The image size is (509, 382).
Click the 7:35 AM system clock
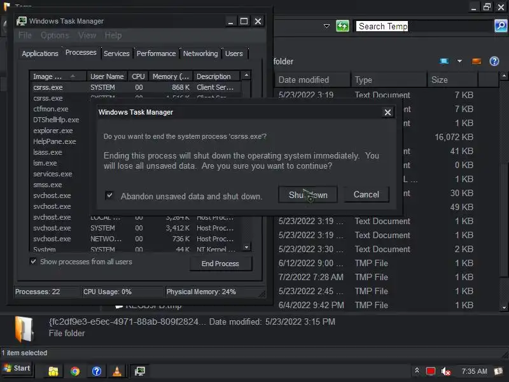click(474, 371)
